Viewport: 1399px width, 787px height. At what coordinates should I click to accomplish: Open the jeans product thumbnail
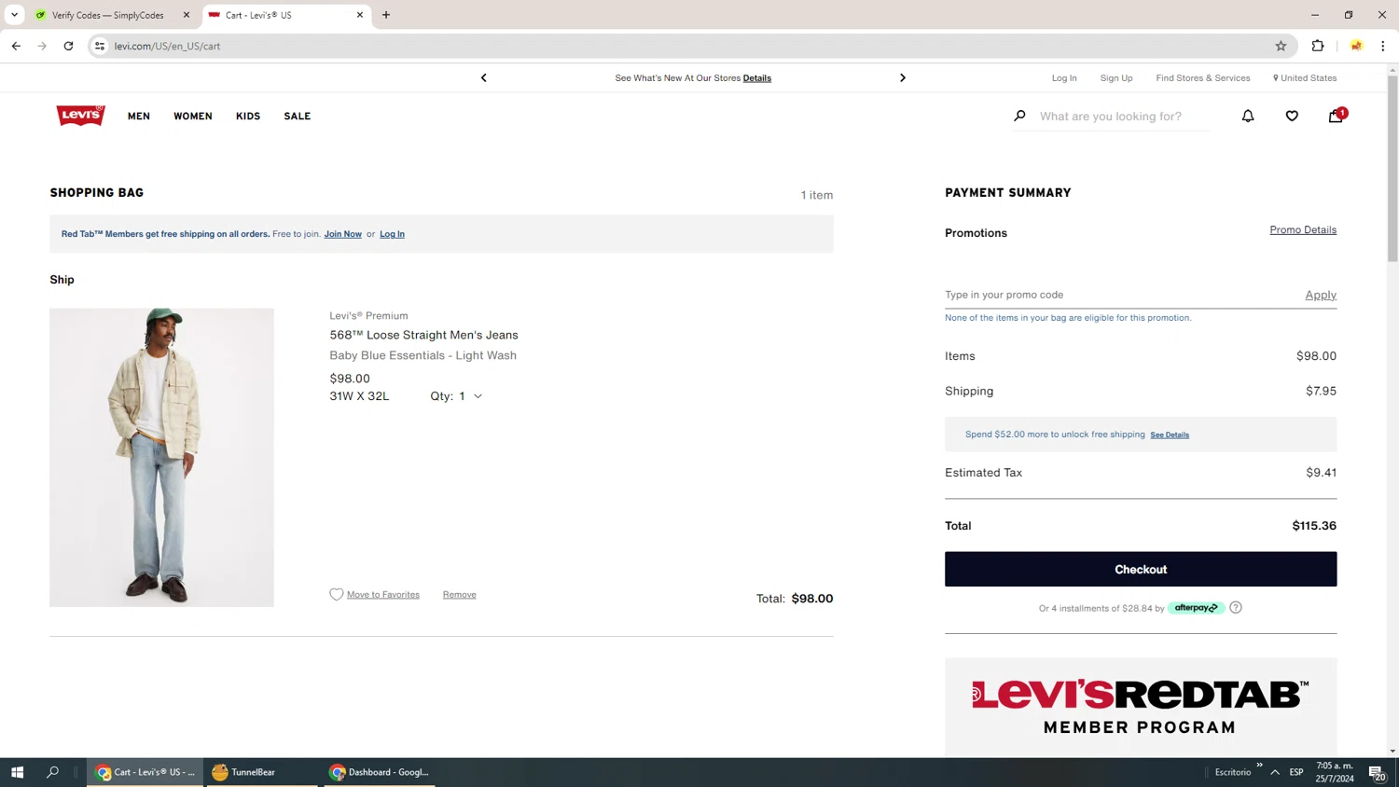(x=161, y=457)
